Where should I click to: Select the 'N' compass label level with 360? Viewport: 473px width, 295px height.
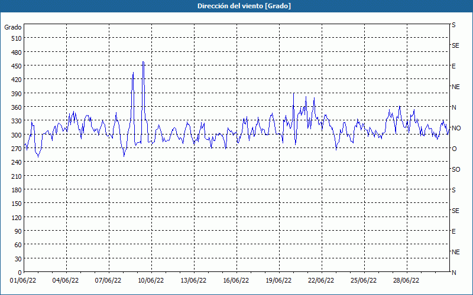453,107
